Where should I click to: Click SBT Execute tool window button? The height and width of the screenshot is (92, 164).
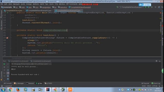point(145,83)
